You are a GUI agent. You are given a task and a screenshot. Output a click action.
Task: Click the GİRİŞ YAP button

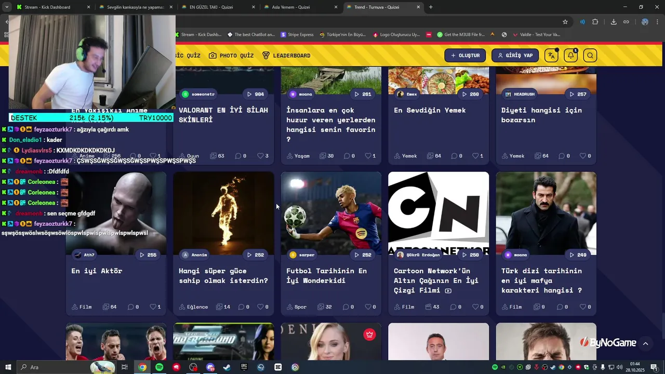pyautogui.click(x=515, y=56)
